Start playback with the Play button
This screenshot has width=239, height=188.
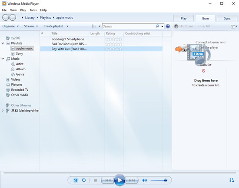coord(119,180)
